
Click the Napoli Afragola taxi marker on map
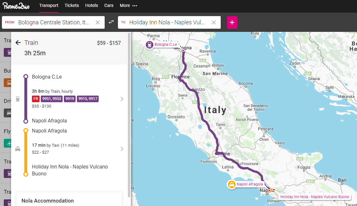pyautogui.click(x=231, y=185)
